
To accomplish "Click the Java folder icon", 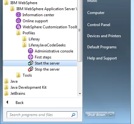I will tap(6, 81).
